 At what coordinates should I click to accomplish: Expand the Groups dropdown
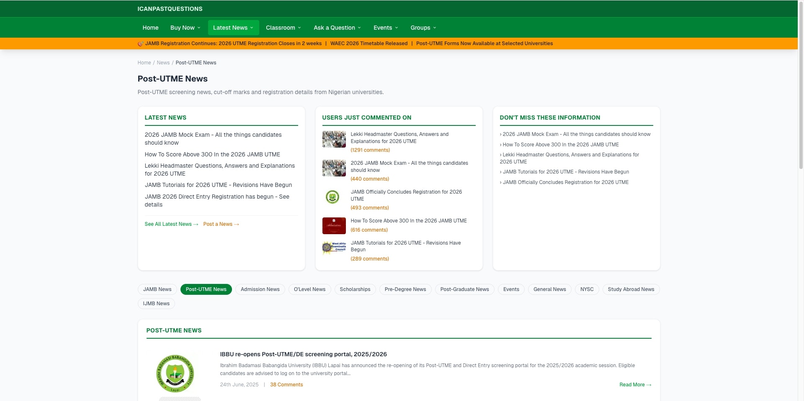tap(423, 28)
